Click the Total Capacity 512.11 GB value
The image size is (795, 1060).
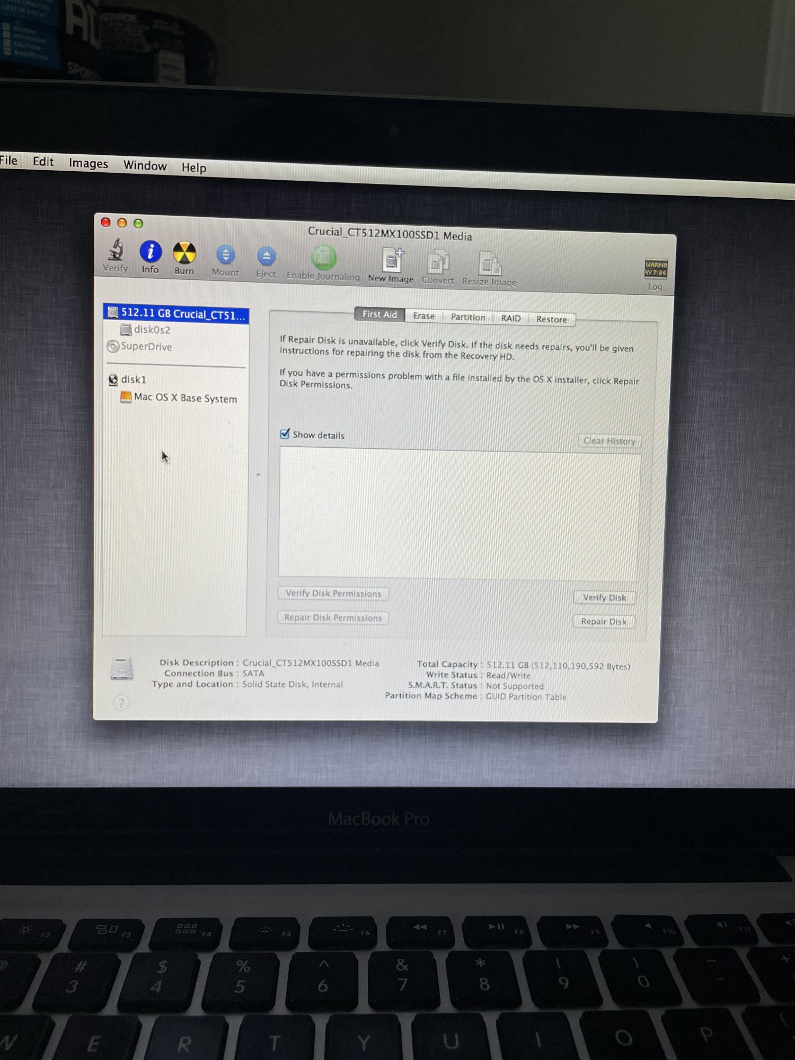tap(558, 666)
